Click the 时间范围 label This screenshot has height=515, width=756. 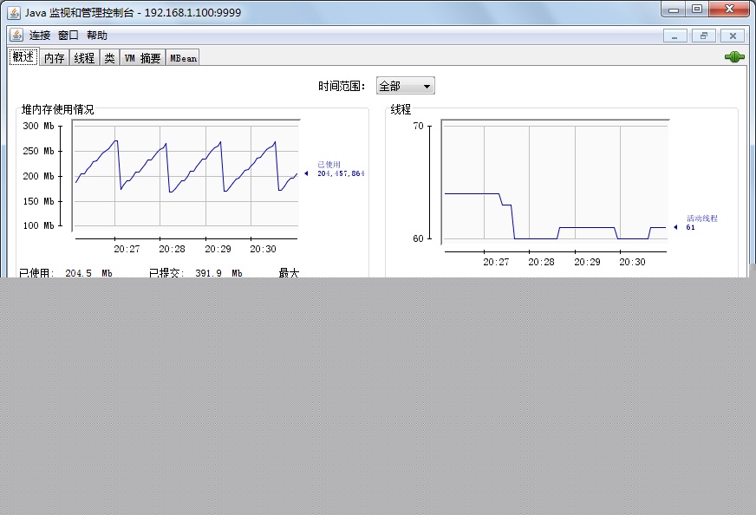pos(342,86)
